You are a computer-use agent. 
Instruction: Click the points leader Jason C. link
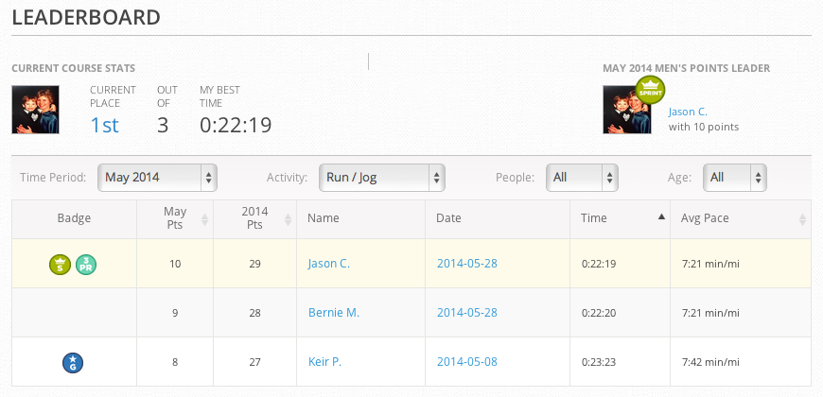[688, 112]
